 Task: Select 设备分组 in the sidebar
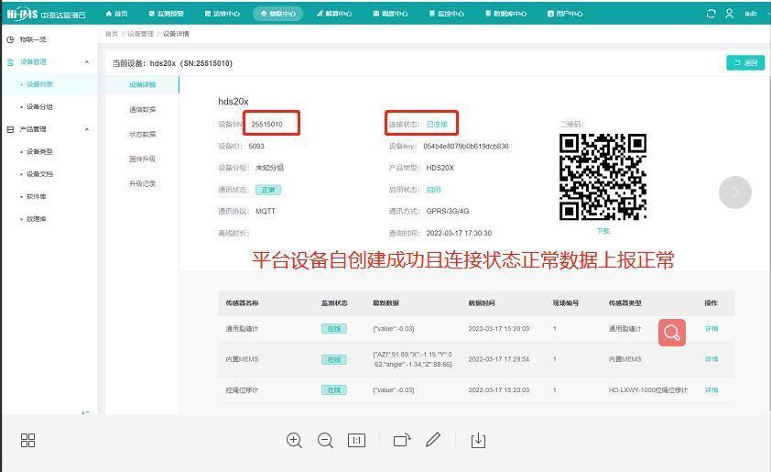39,107
